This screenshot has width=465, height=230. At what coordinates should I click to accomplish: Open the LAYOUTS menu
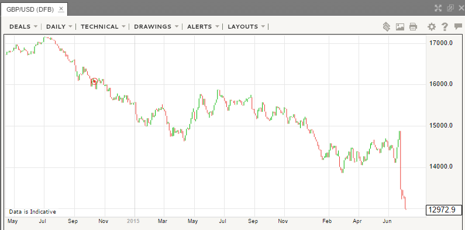click(x=246, y=27)
